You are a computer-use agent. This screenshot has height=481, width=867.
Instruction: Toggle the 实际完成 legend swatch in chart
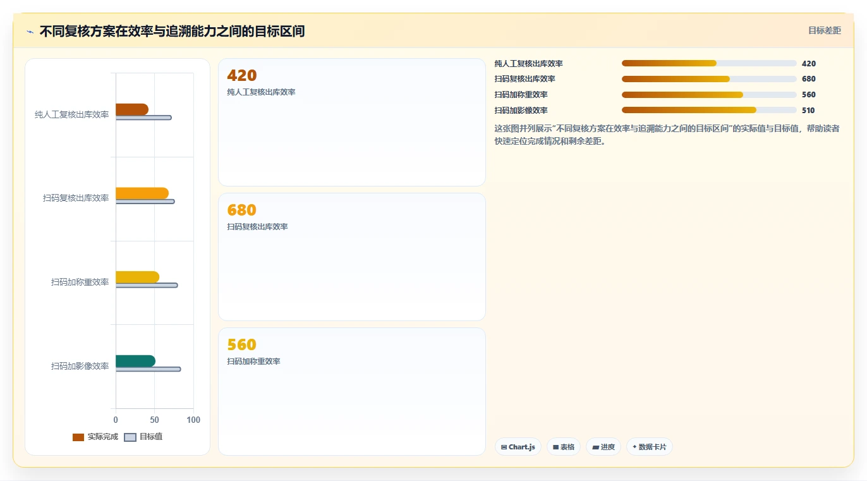78,437
